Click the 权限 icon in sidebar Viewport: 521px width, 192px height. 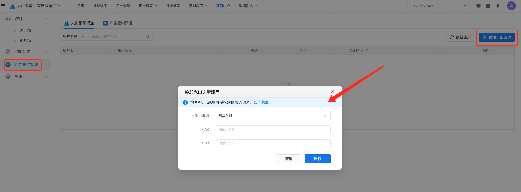8,76
